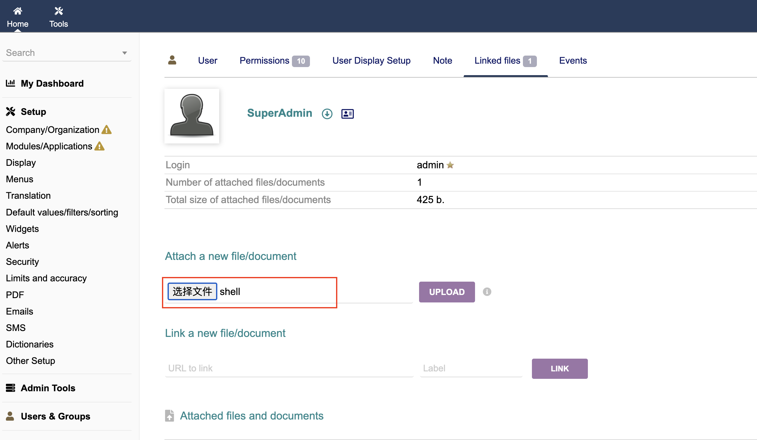The height and width of the screenshot is (440, 757).
Task: Open the Tools menu icon
Action: [58, 11]
